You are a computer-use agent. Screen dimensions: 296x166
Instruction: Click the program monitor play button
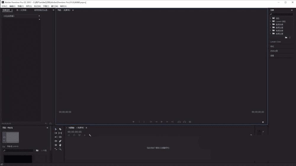click(x=162, y=122)
